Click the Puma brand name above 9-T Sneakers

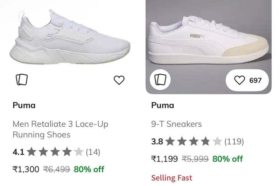(x=162, y=105)
